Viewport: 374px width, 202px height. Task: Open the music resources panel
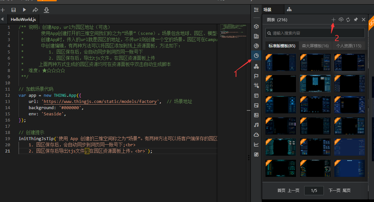click(x=256, y=125)
